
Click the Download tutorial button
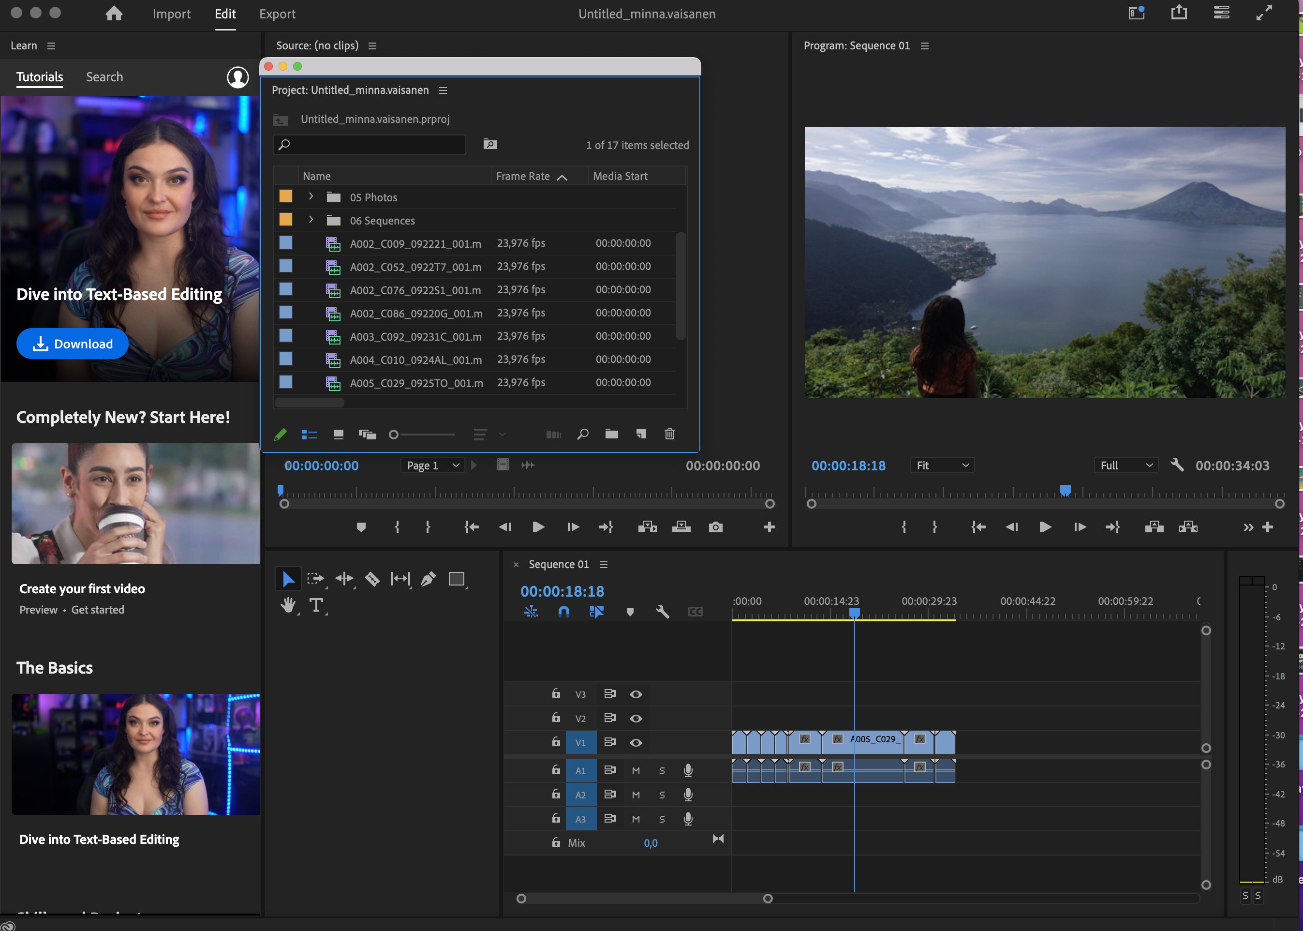click(x=72, y=344)
